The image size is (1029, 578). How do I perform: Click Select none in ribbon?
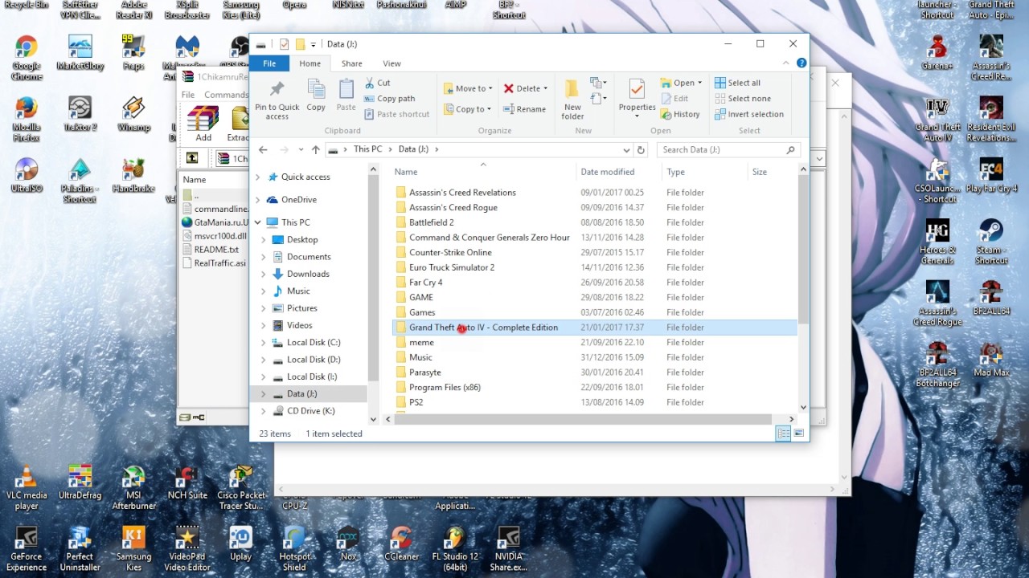(743, 99)
